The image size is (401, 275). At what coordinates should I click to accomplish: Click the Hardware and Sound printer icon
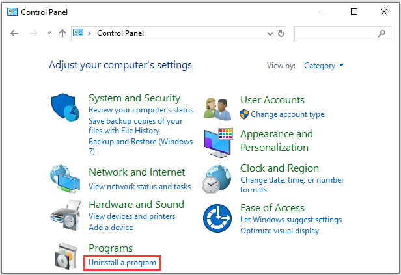pos(66,215)
